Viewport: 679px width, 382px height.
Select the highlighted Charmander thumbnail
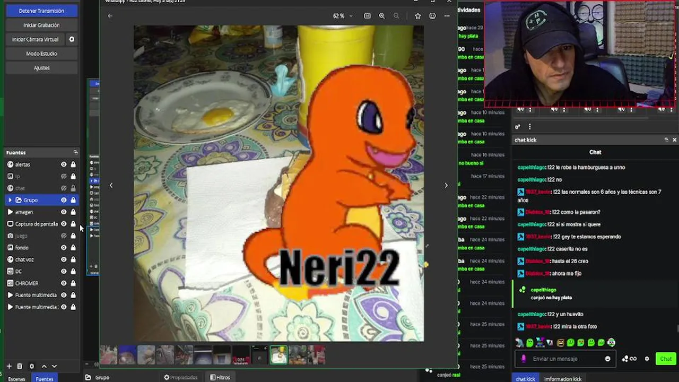(x=278, y=355)
